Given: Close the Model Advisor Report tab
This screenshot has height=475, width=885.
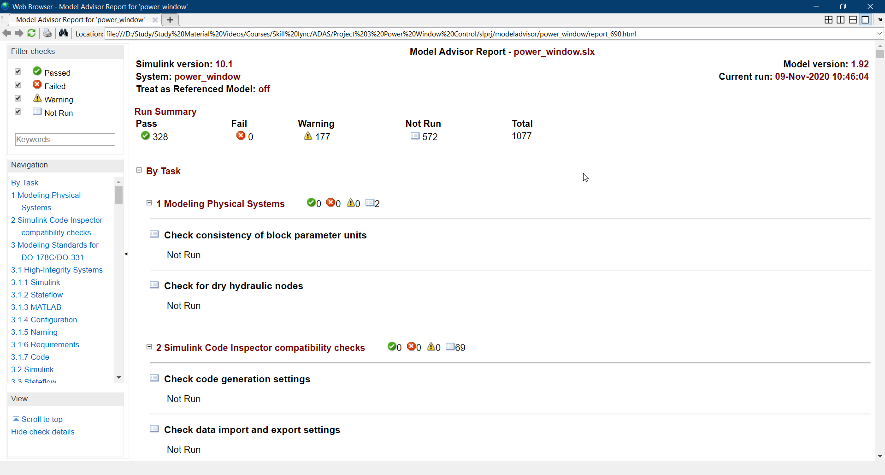Looking at the screenshot, I should (x=155, y=20).
